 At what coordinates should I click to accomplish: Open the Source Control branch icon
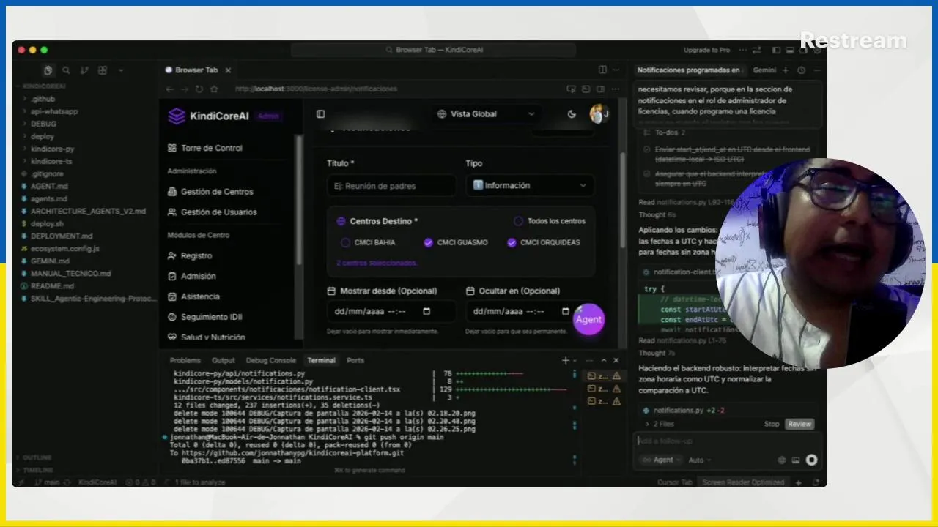84,70
